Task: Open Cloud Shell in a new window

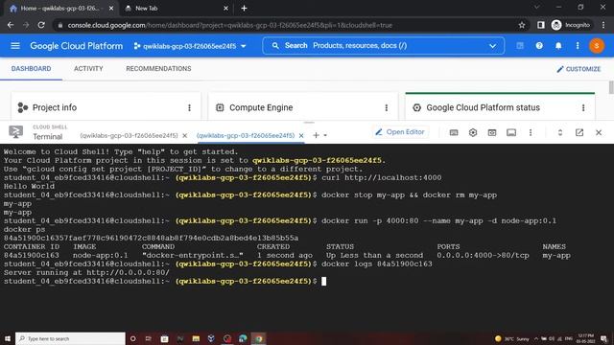Action: [x=579, y=132]
